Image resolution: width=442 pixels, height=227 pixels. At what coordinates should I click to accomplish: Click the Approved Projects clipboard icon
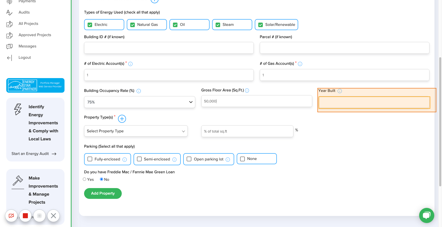(x=9, y=35)
